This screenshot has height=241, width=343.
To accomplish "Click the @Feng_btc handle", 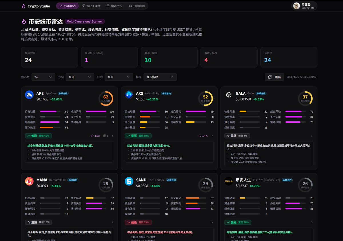I will 308,8.
